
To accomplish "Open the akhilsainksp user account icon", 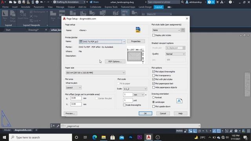I will (x=187, y=2).
